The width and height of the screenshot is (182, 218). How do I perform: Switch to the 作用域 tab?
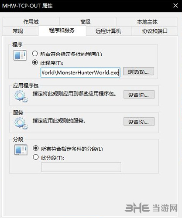tap(31, 22)
